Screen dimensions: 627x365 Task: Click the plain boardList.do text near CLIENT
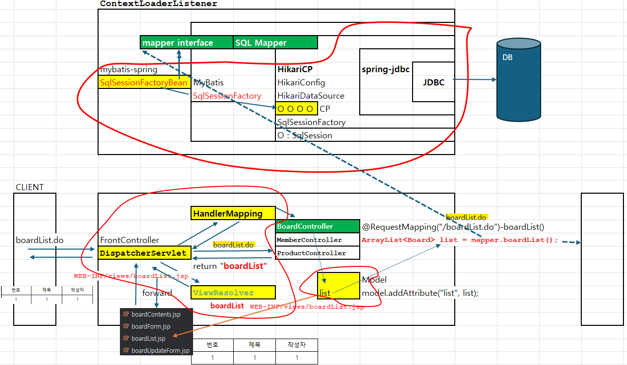[x=40, y=239]
